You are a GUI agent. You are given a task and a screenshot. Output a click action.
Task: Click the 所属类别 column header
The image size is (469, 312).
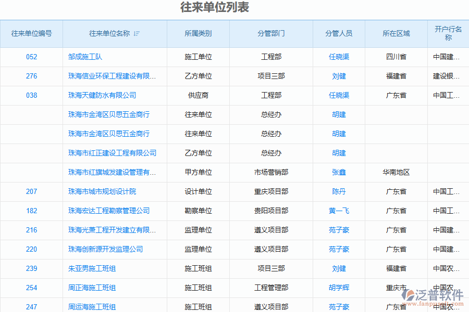tap(198, 33)
